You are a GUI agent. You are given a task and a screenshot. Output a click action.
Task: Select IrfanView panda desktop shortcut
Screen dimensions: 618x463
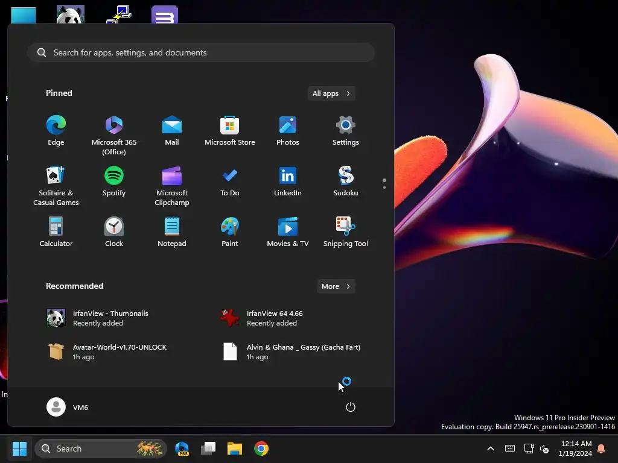71,14
